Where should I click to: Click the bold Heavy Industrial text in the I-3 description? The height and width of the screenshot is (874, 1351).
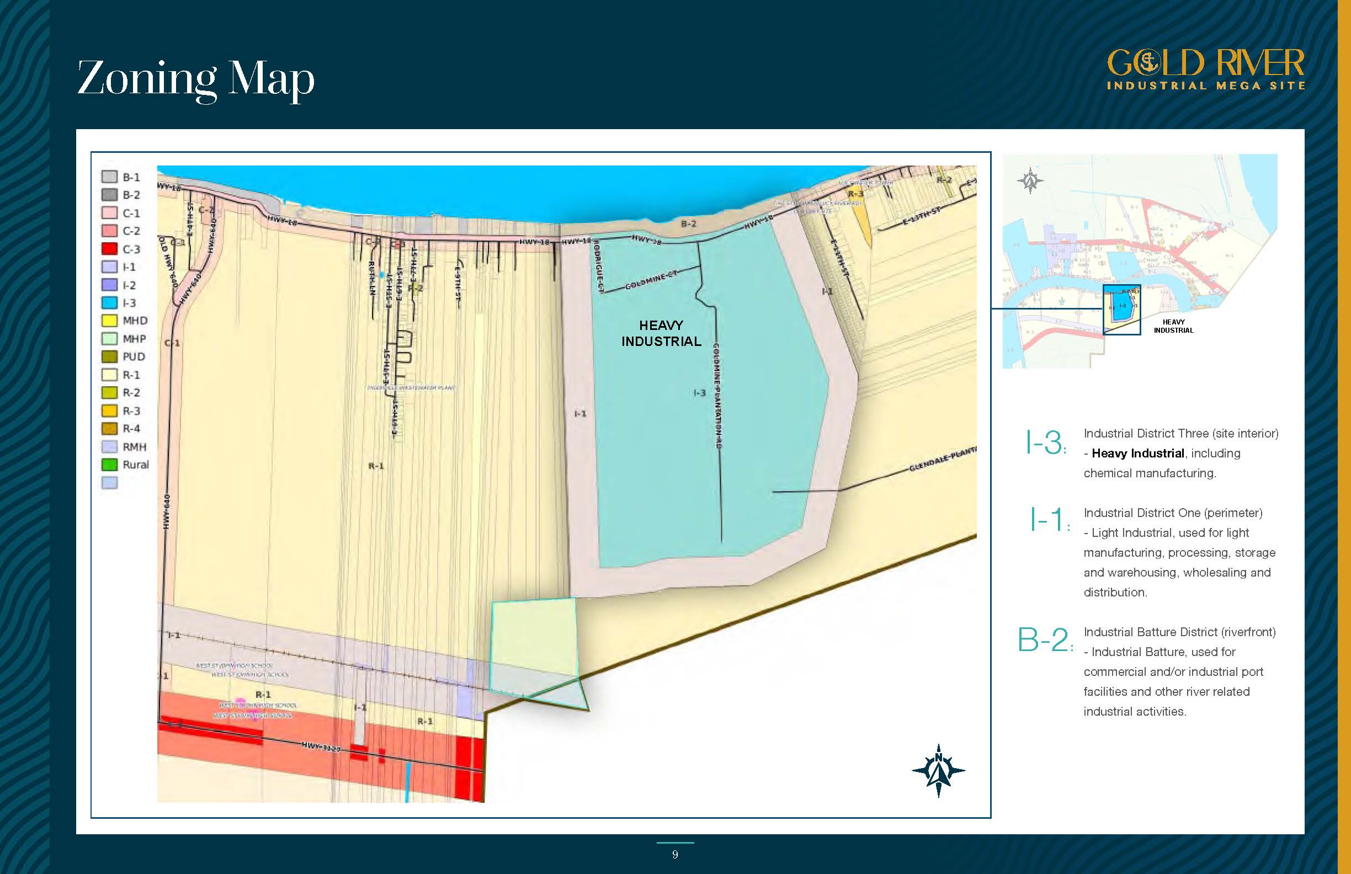(x=1137, y=453)
